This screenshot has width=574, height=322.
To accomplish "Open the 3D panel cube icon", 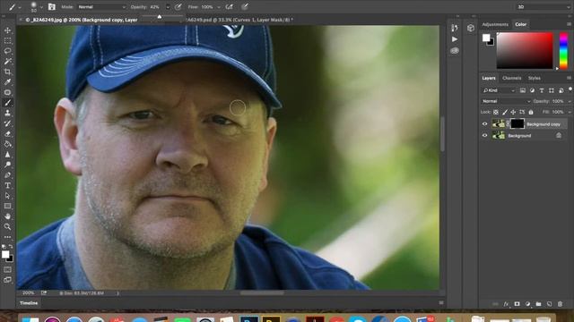I will [x=471, y=28].
